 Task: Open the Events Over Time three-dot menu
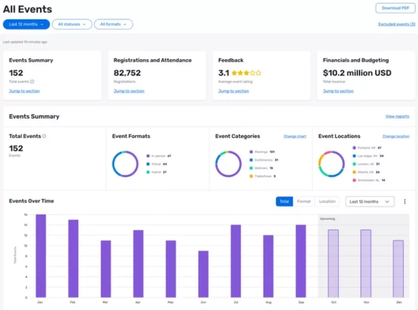click(405, 201)
